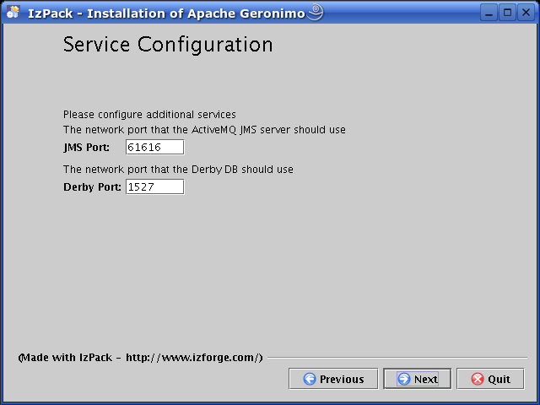Select the 'JMS Port:' label
This screenshot has width=540, height=405.
(x=87, y=148)
